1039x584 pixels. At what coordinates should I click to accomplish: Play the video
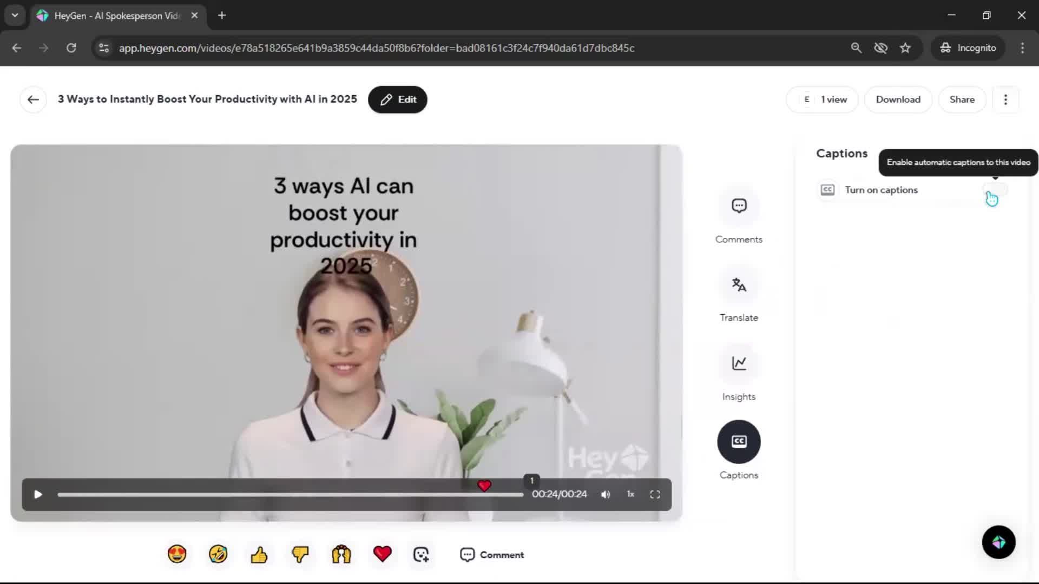[38, 494]
